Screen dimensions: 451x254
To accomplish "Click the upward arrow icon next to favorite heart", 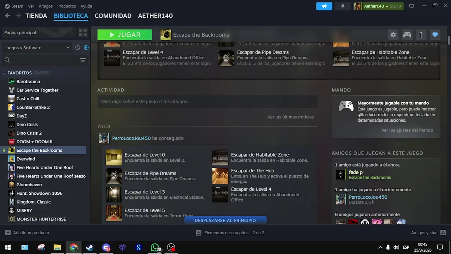I will (421, 35).
